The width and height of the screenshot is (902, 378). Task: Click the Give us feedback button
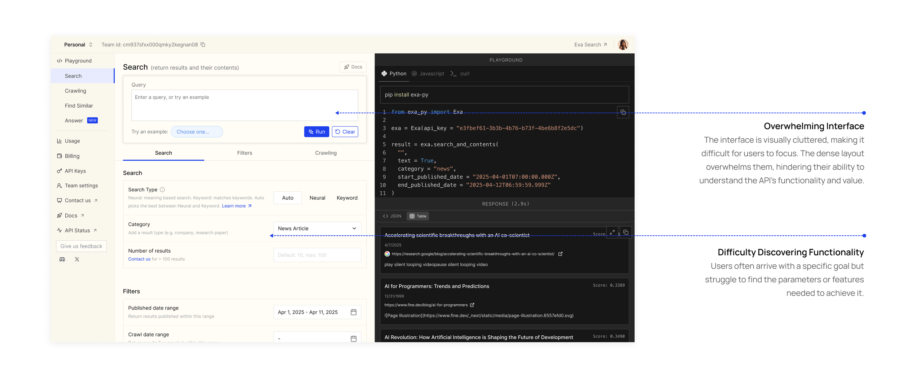[81, 246]
